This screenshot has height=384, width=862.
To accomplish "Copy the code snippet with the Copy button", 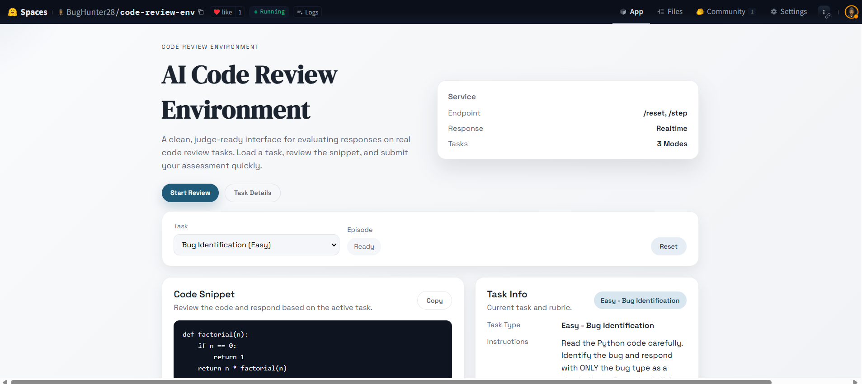I will pyautogui.click(x=434, y=301).
